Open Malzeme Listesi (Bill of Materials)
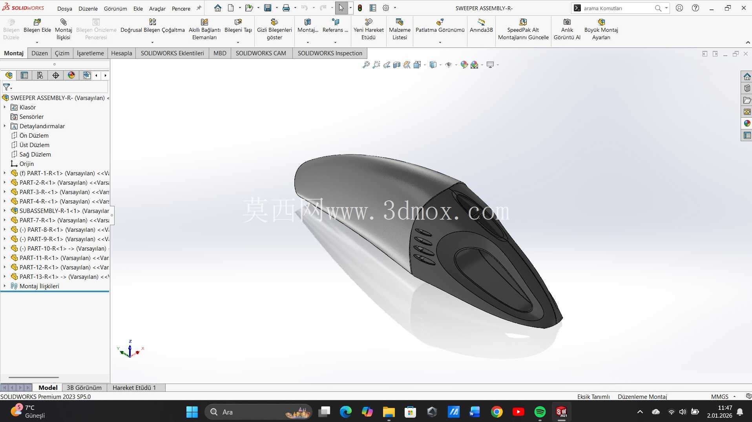The image size is (752, 422). point(400,29)
